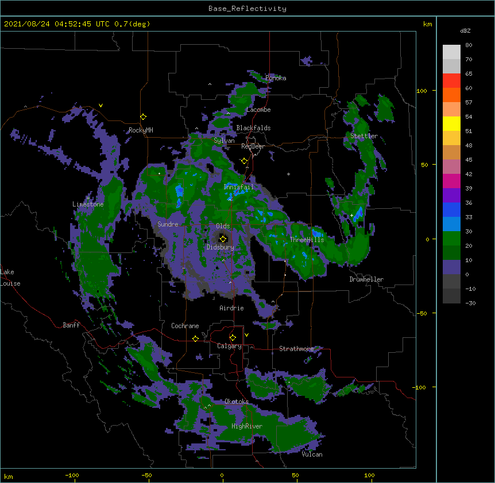Pick the pink 42-45 dBZ legend swatch
The width and height of the screenshot is (495, 483).
pos(451,167)
